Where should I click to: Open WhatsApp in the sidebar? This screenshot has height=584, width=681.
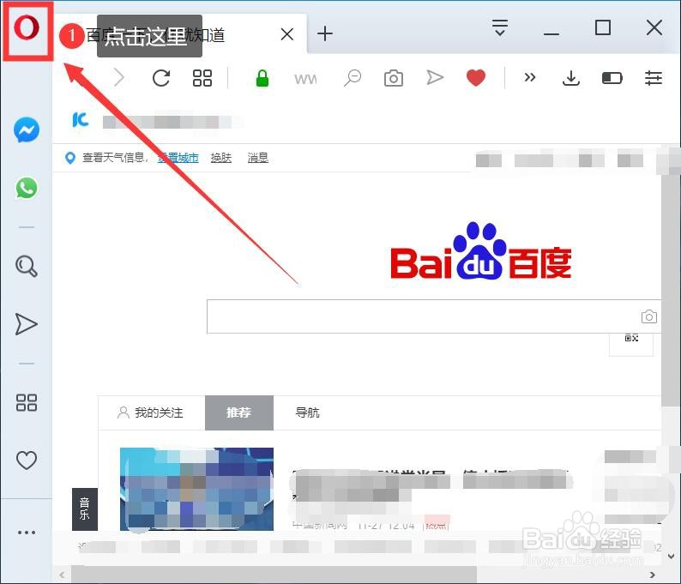pyautogui.click(x=27, y=188)
